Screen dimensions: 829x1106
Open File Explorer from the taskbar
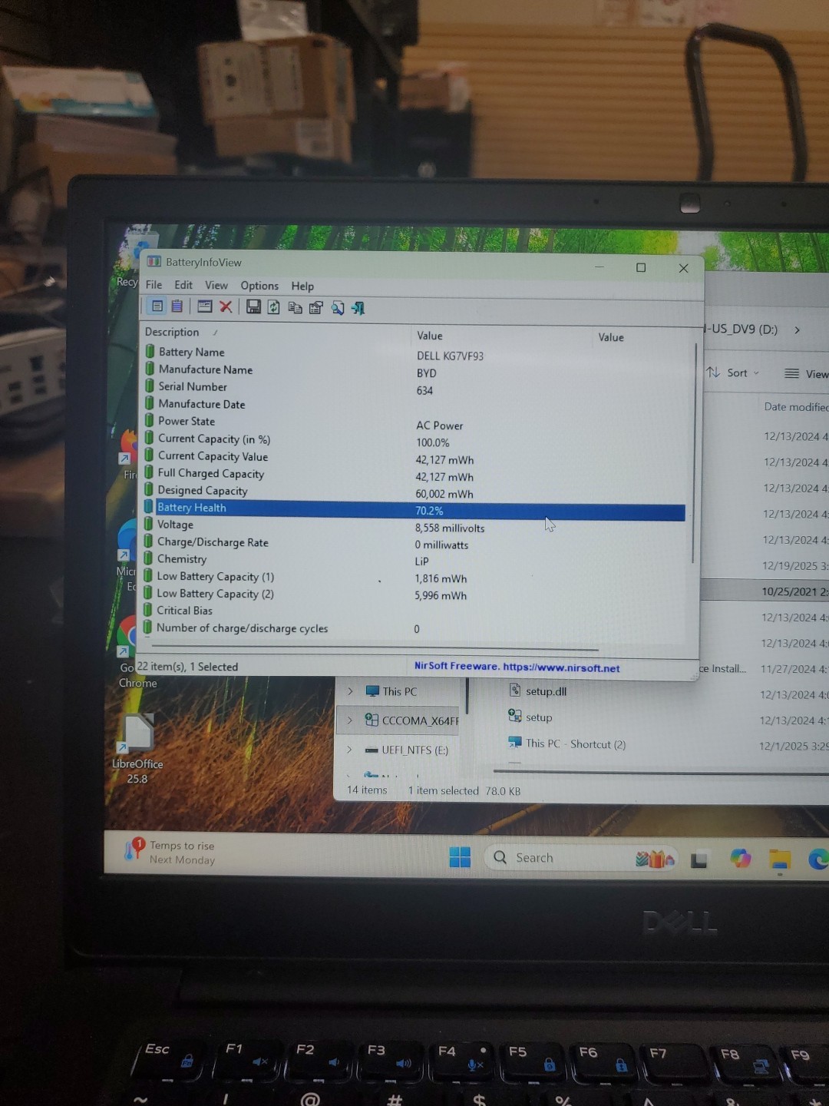[780, 859]
